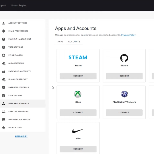Image resolution: width=154 pixels, height=154 pixels.
Task: Click the Payment Management dollar icon
Action: pos(4,39)
